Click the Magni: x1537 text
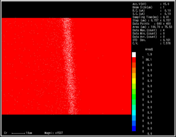The image size is (176, 137). click(x=54, y=133)
